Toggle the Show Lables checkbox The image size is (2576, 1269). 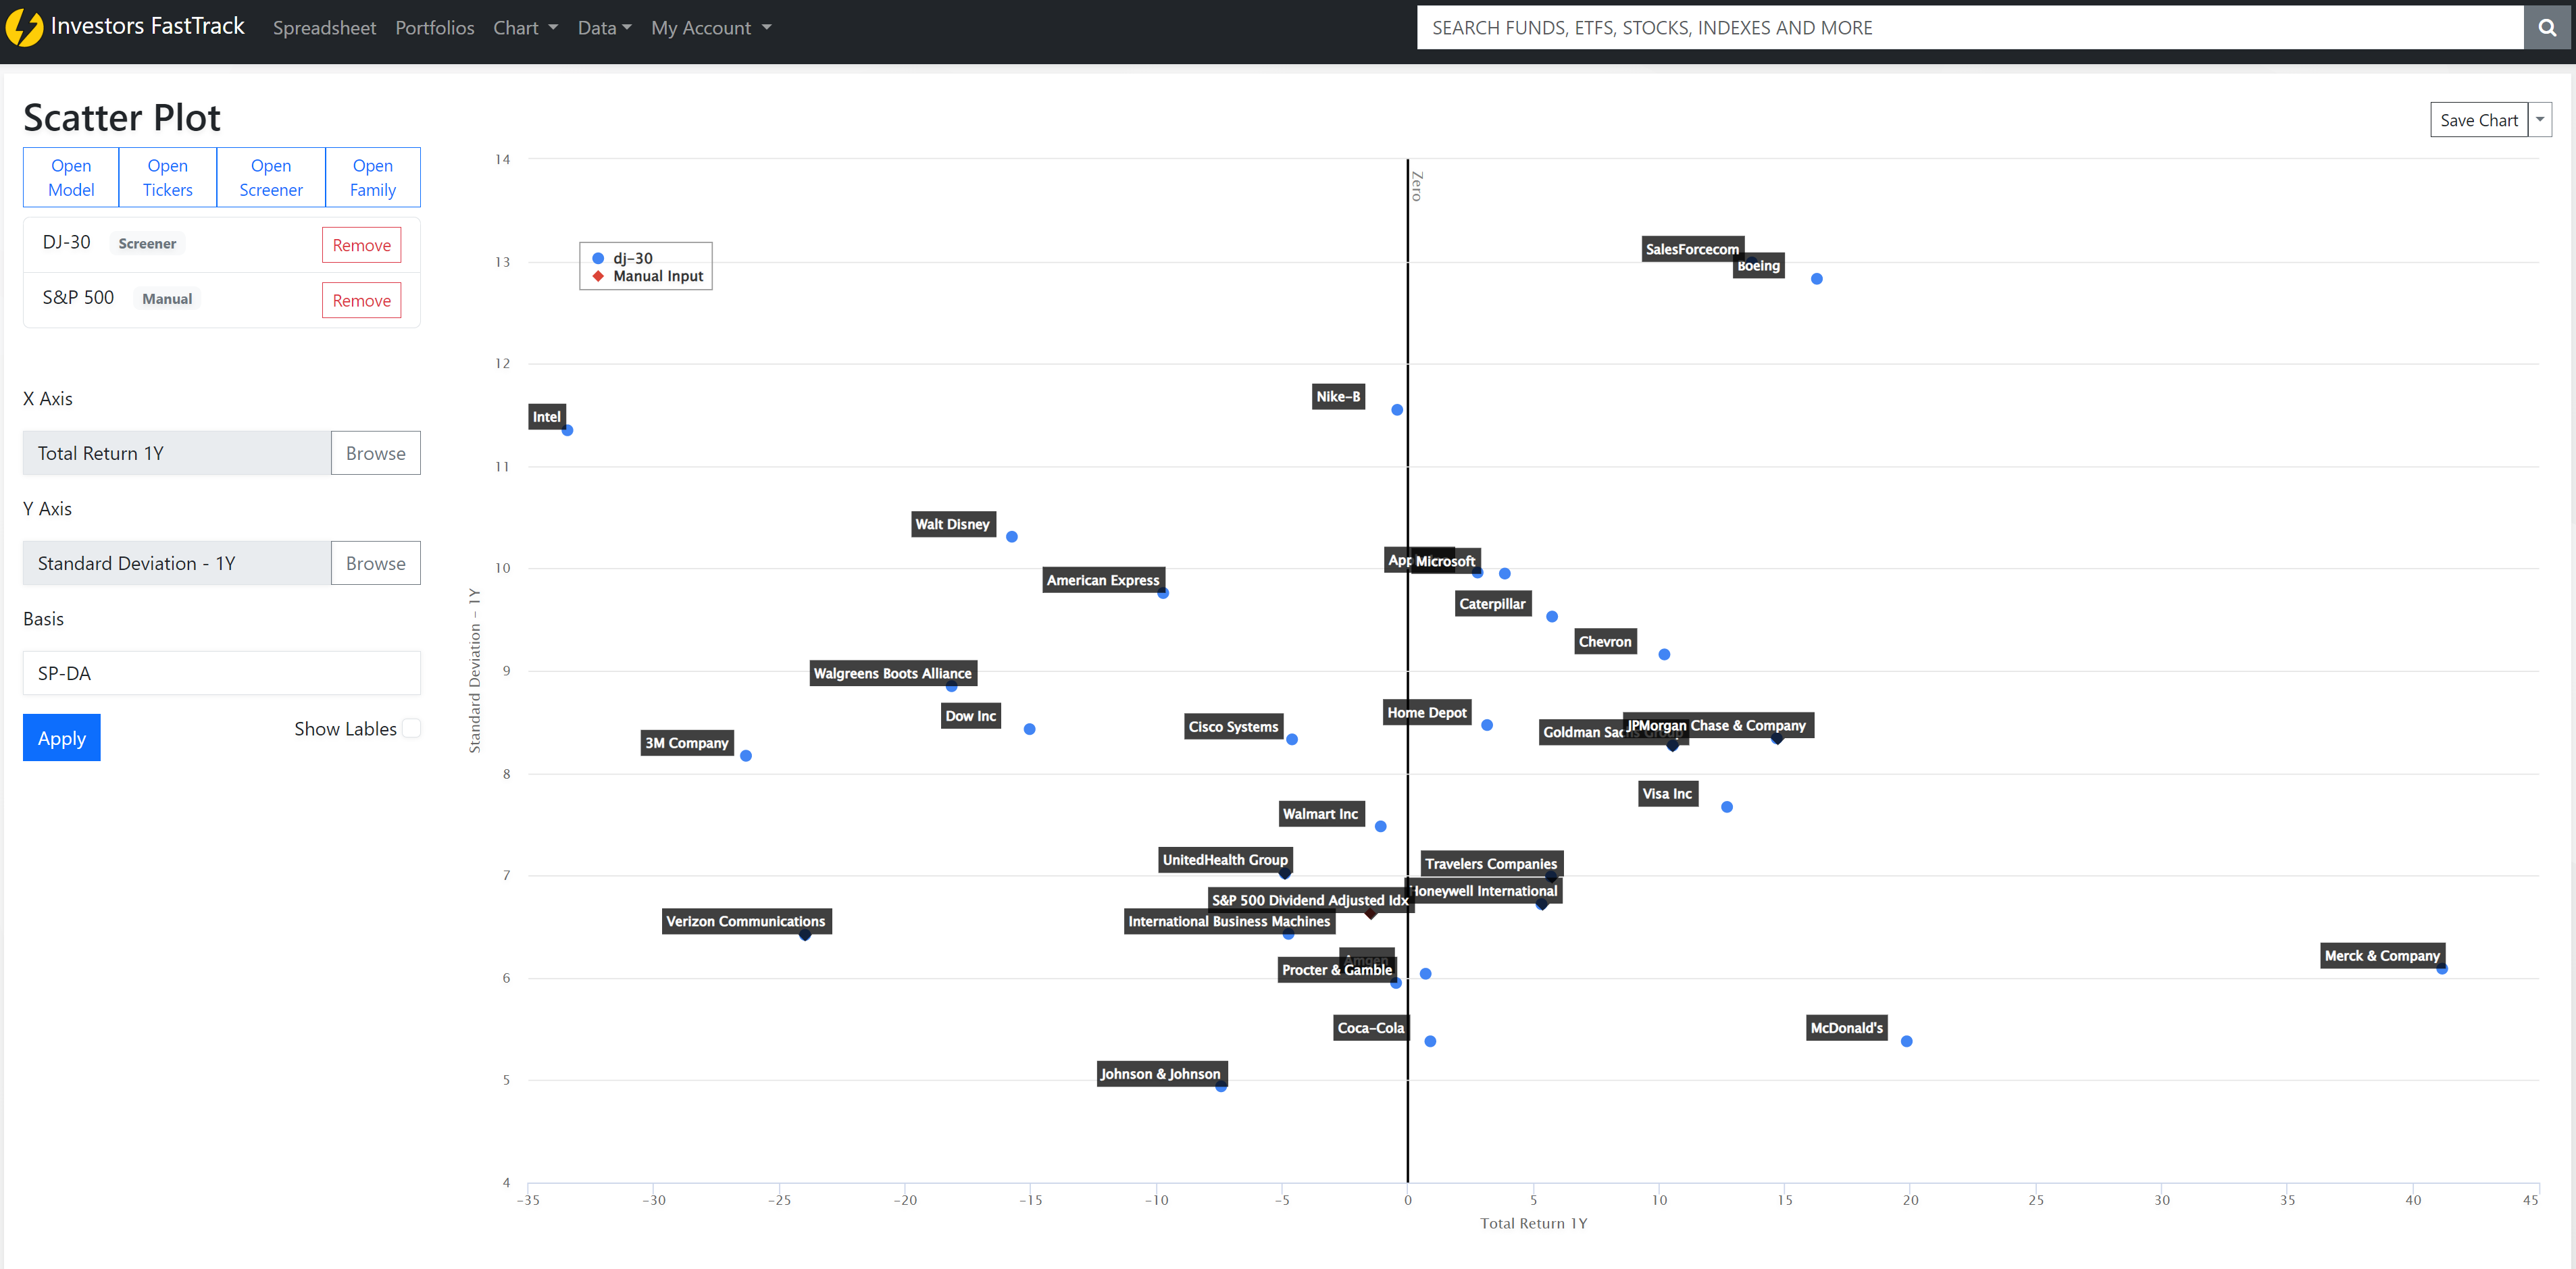[x=411, y=728]
